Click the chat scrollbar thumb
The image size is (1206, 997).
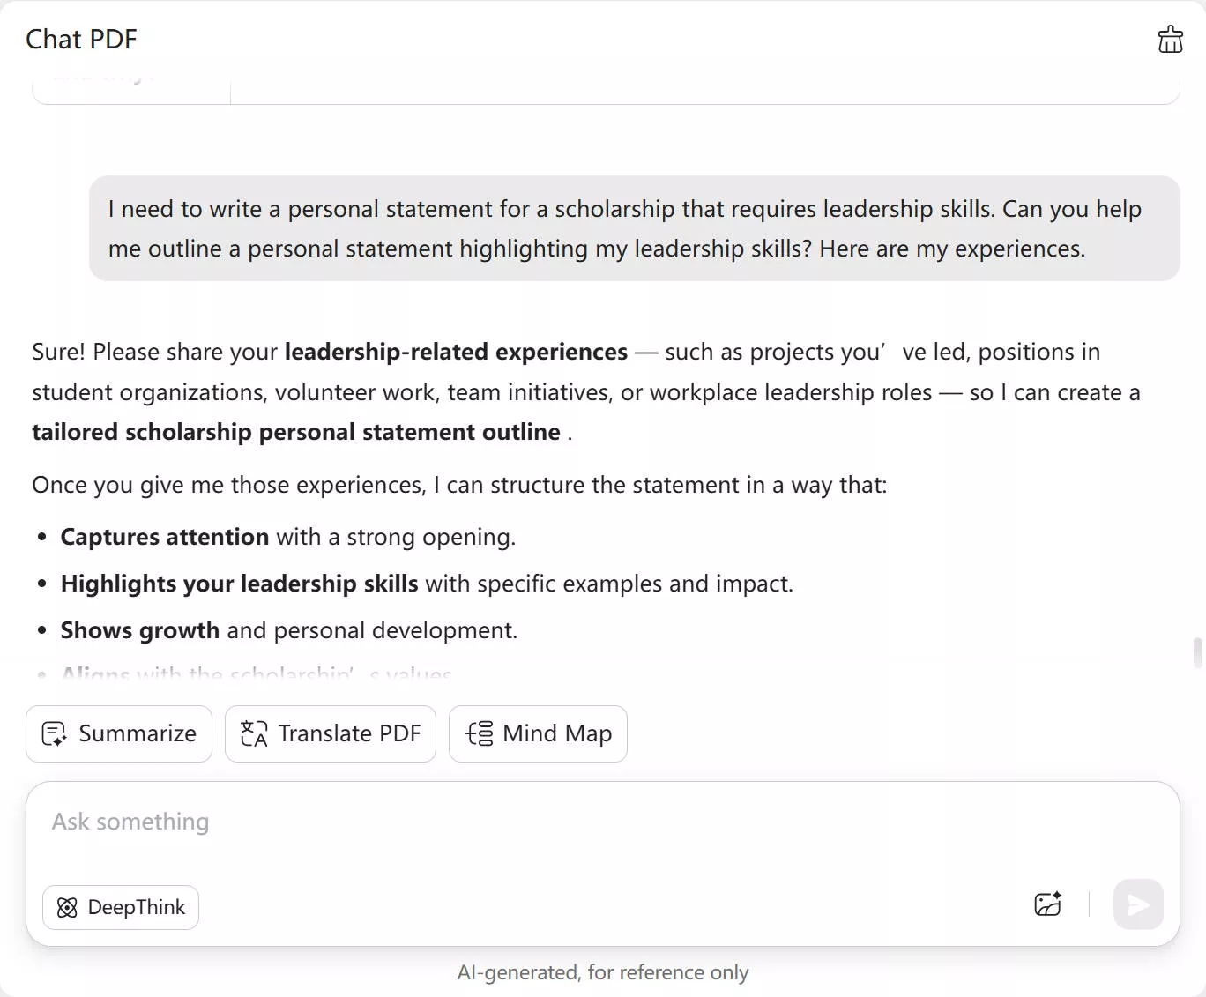coord(1197,653)
